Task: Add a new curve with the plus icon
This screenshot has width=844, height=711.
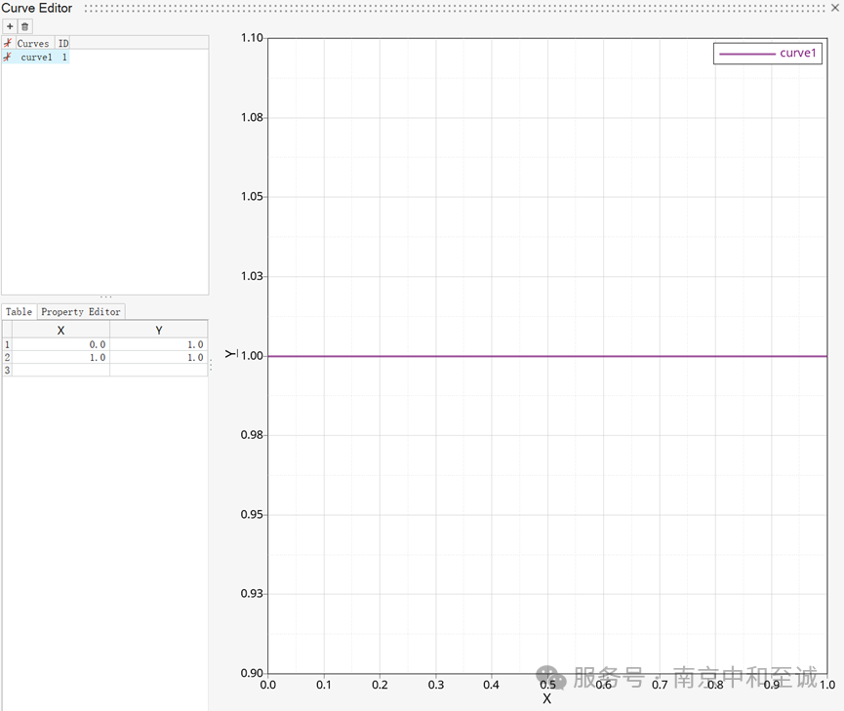Action: click(10, 26)
